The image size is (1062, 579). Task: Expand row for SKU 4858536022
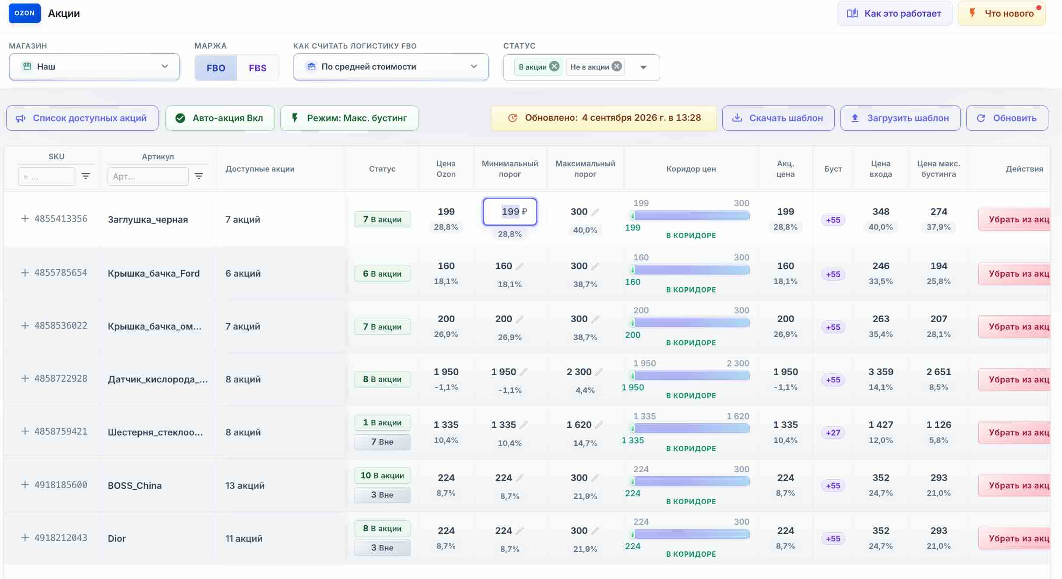tap(25, 326)
